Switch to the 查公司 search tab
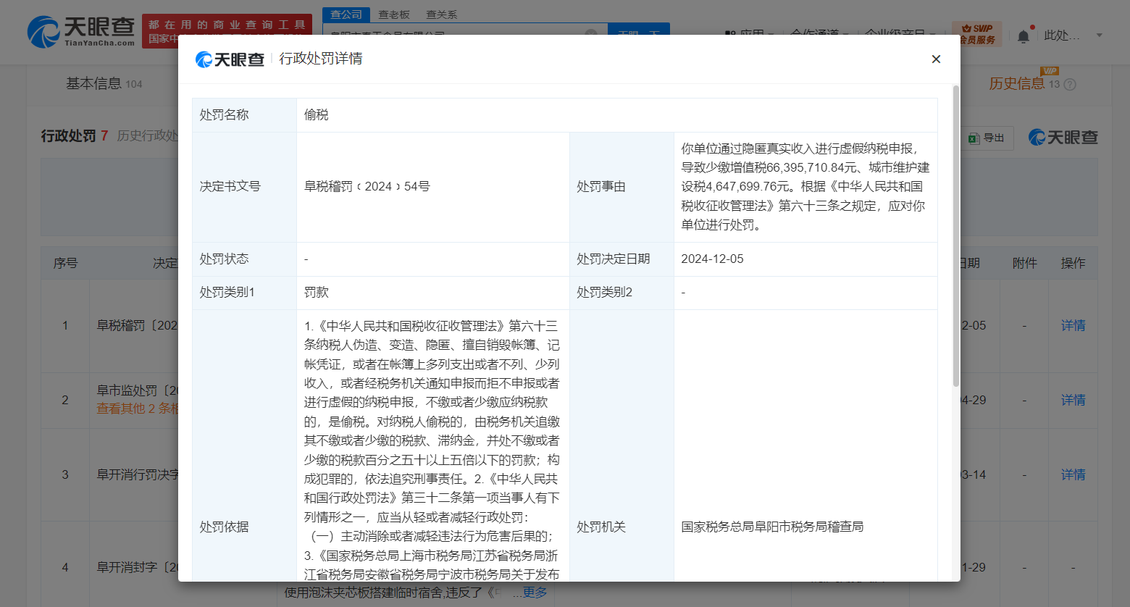 point(346,14)
